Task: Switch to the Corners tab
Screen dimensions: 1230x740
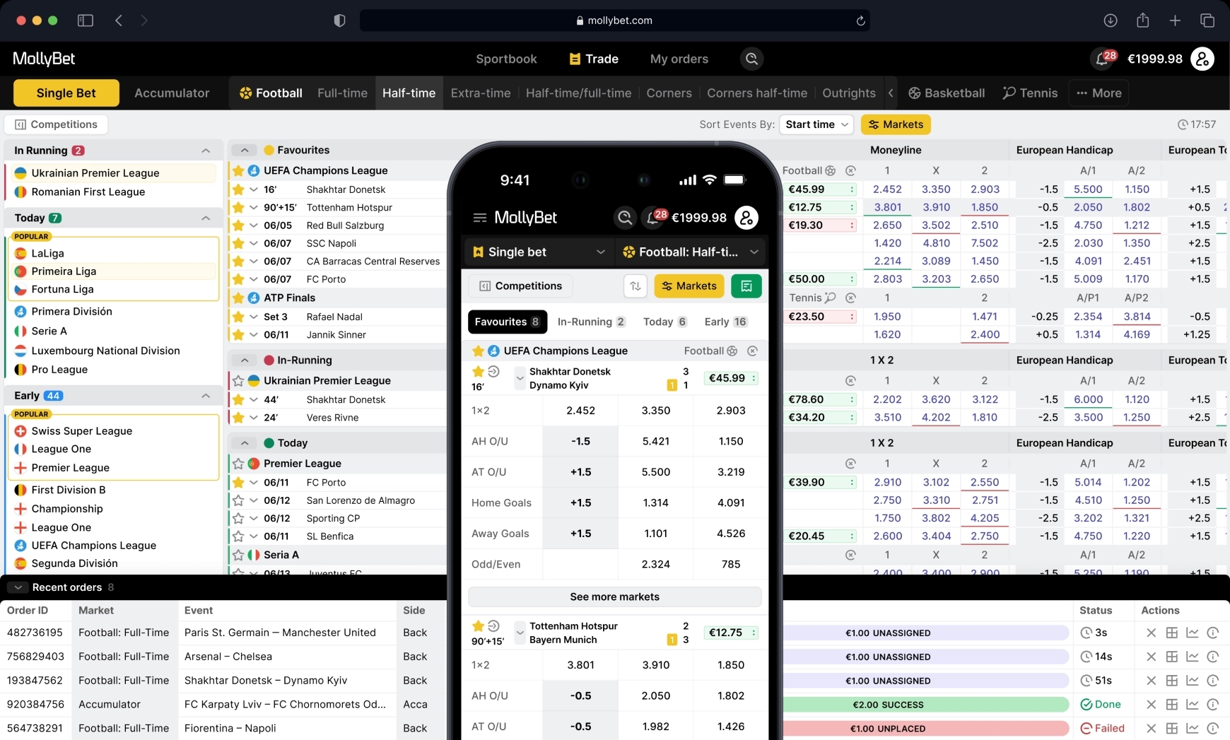Action: (669, 93)
